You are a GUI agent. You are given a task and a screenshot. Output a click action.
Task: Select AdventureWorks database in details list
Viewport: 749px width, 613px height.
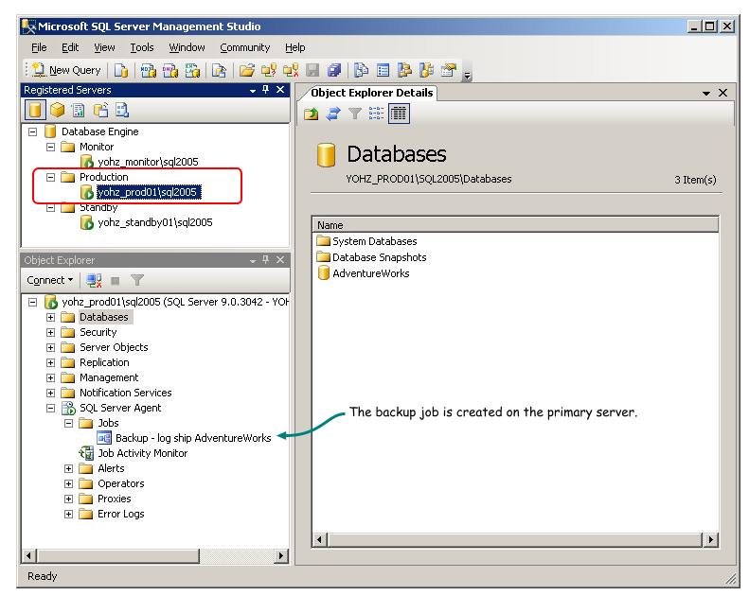[370, 273]
